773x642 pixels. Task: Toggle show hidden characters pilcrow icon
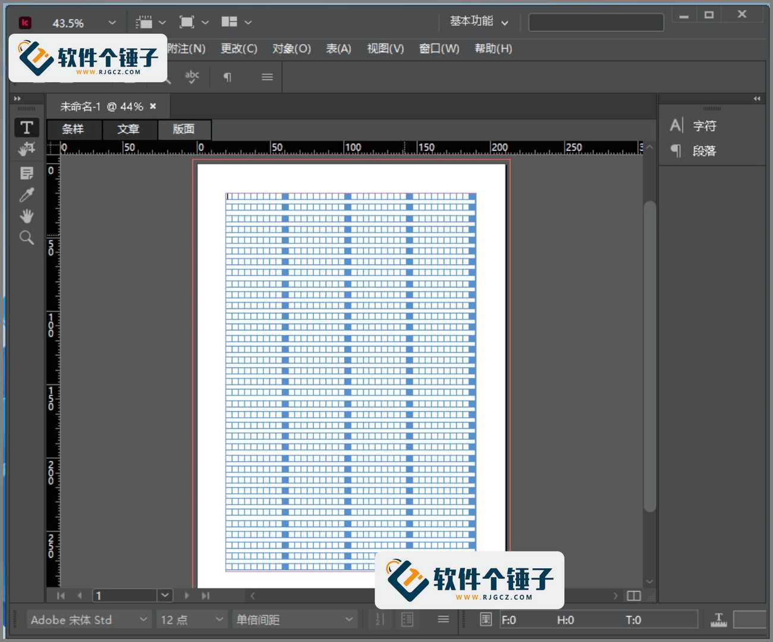(227, 77)
